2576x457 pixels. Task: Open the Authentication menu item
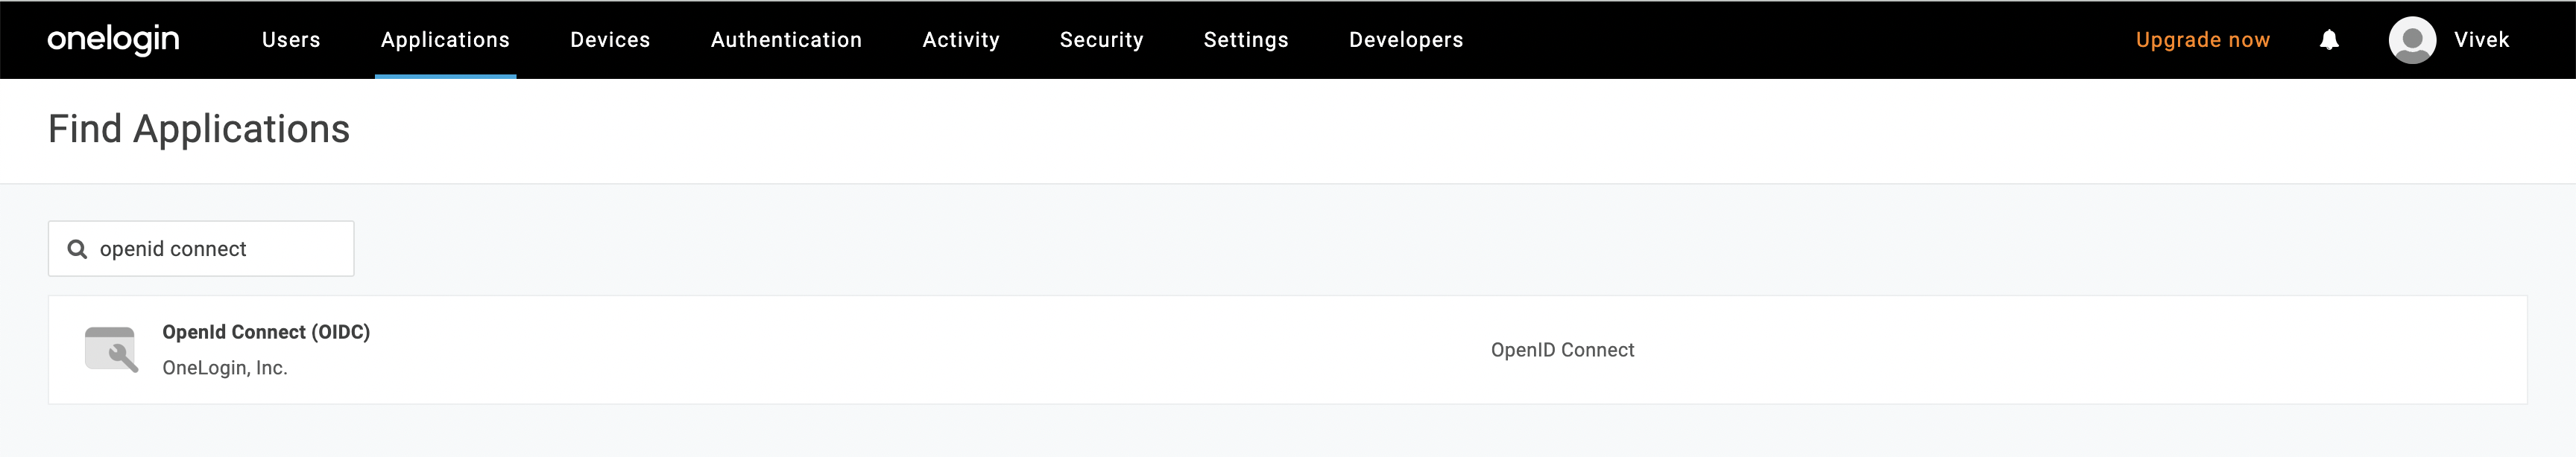click(x=786, y=39)
